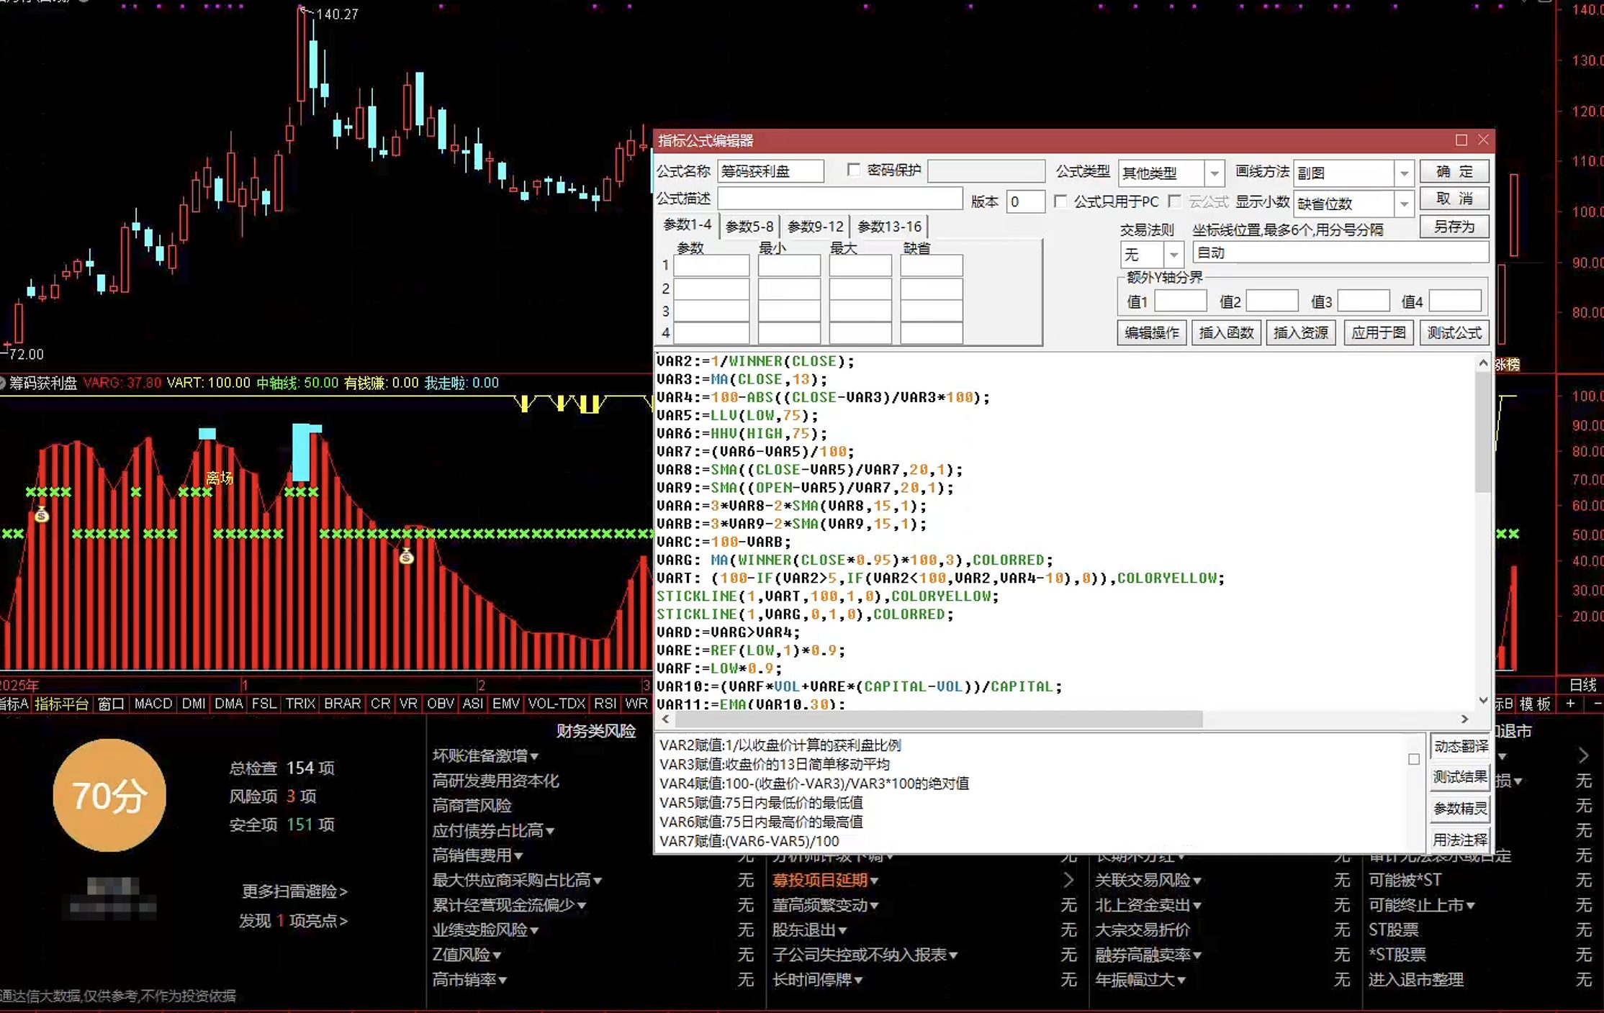Switch to the 参数9-12 tab
The image size is (1604, 1013).
815,227
